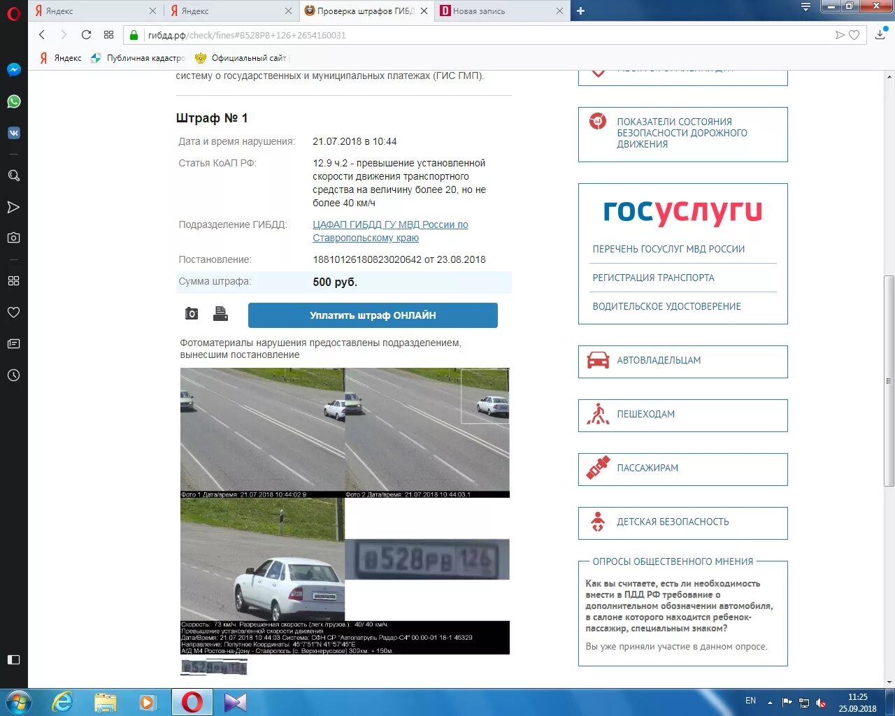This screenshot has width=895, height=716.
Task: Open enlarged white car photo
Action: click(x=262, y=559)
